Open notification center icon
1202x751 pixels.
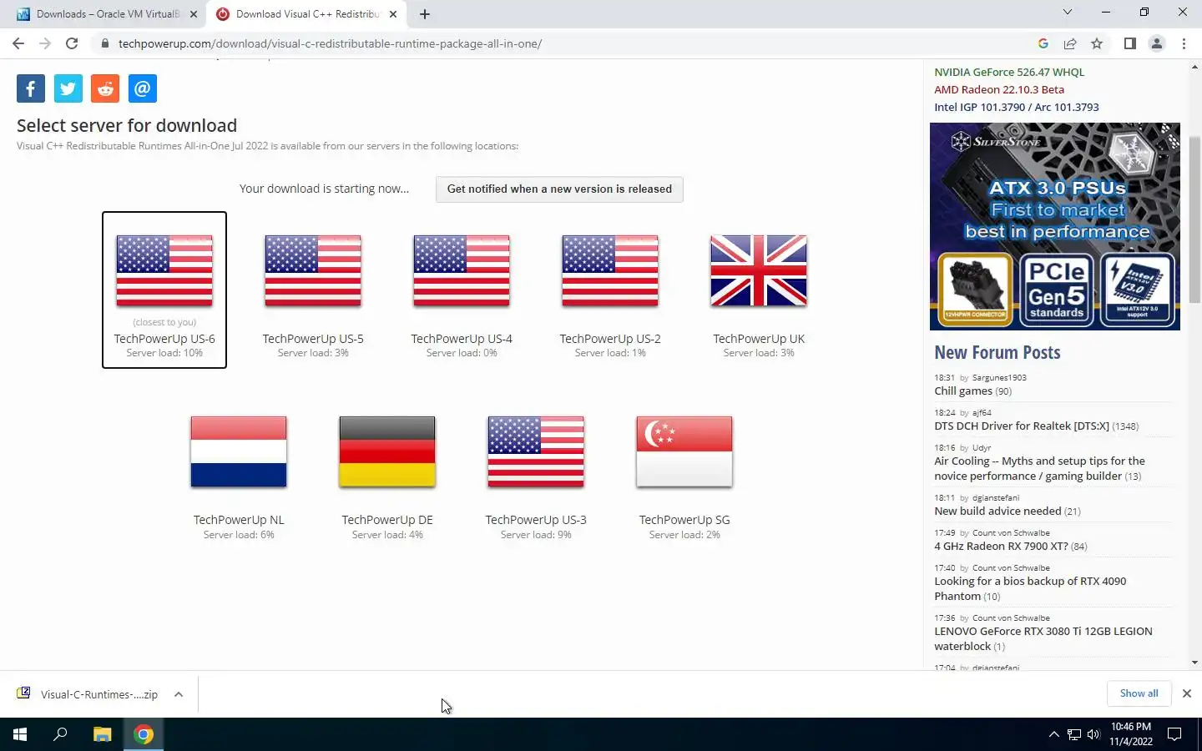pyautogui.click(x=1174, y=735)
